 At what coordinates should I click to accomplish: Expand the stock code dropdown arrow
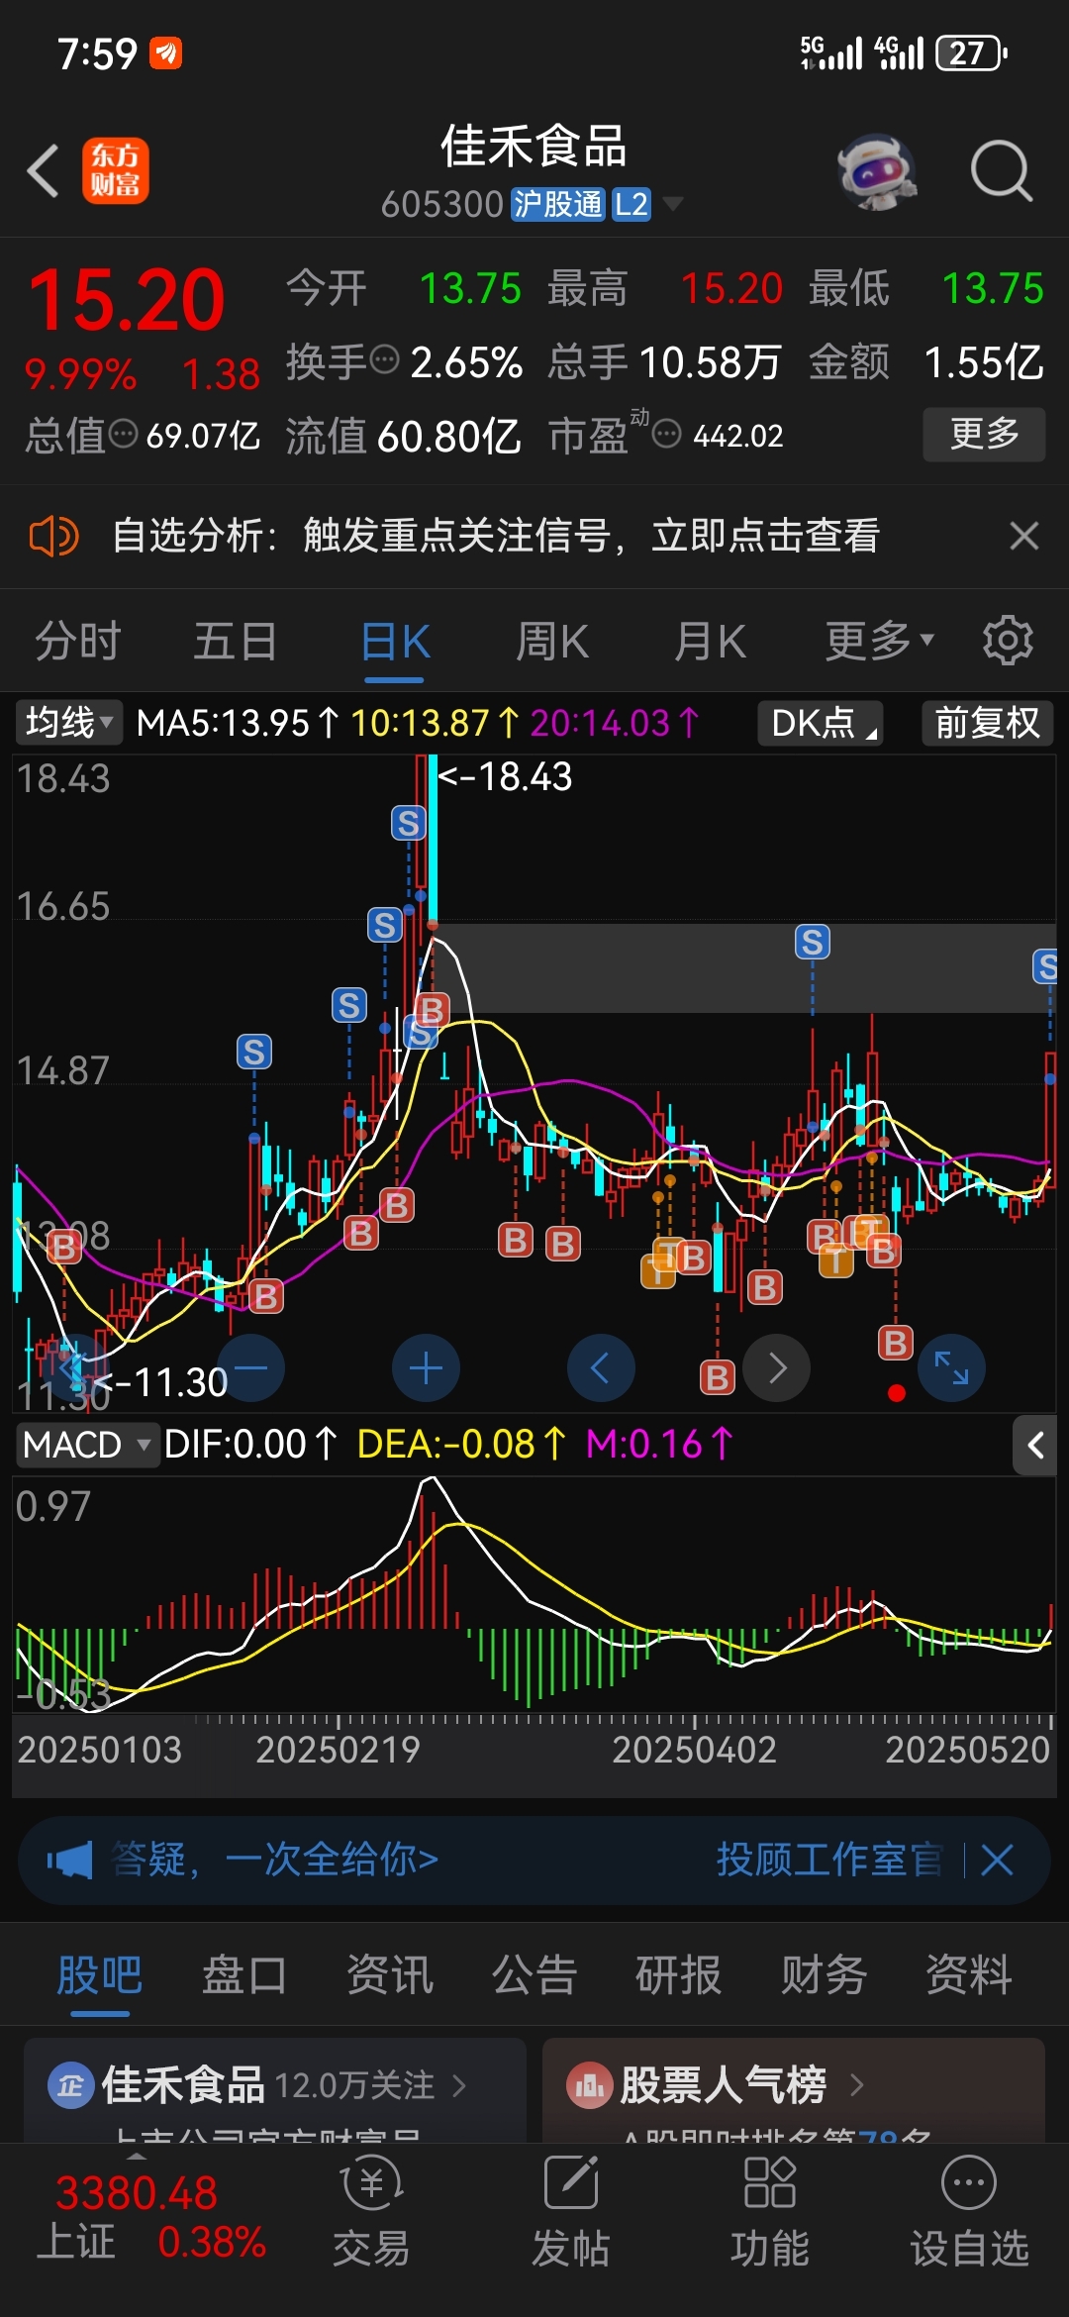tap(673, 204)
